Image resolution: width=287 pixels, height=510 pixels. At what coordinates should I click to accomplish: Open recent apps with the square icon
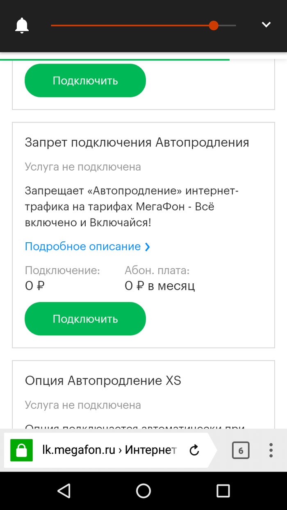223,491
